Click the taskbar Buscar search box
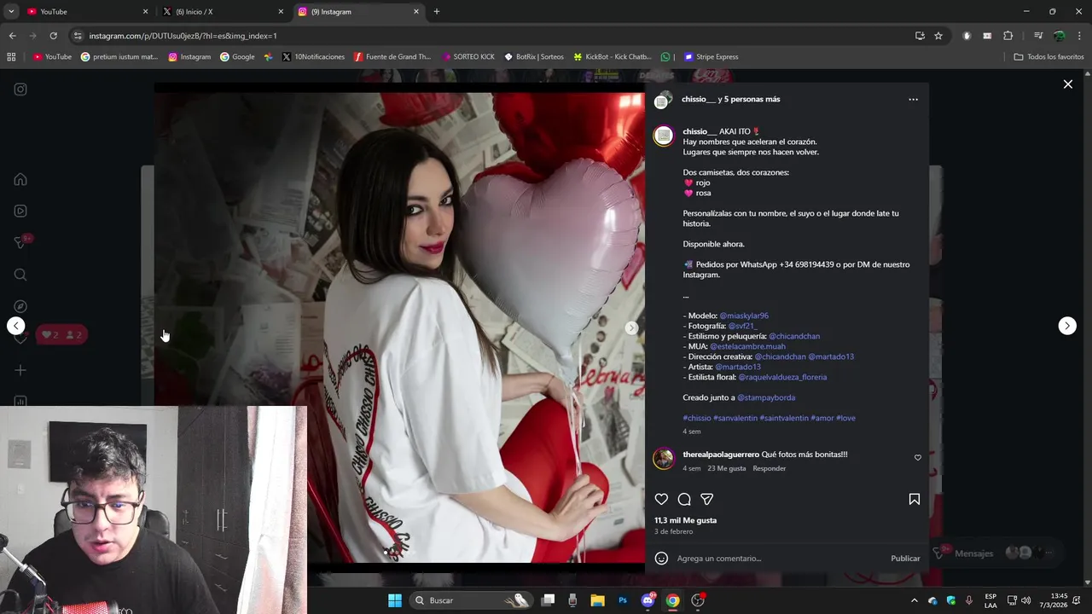 coord(471,600)
